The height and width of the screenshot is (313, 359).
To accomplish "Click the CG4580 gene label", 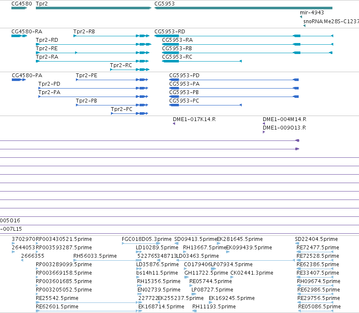I will (x=22, y=4).
